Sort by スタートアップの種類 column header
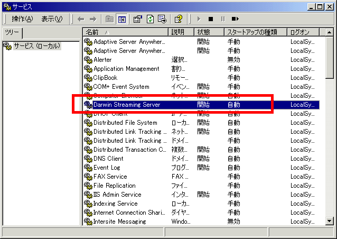 (256, 32)
